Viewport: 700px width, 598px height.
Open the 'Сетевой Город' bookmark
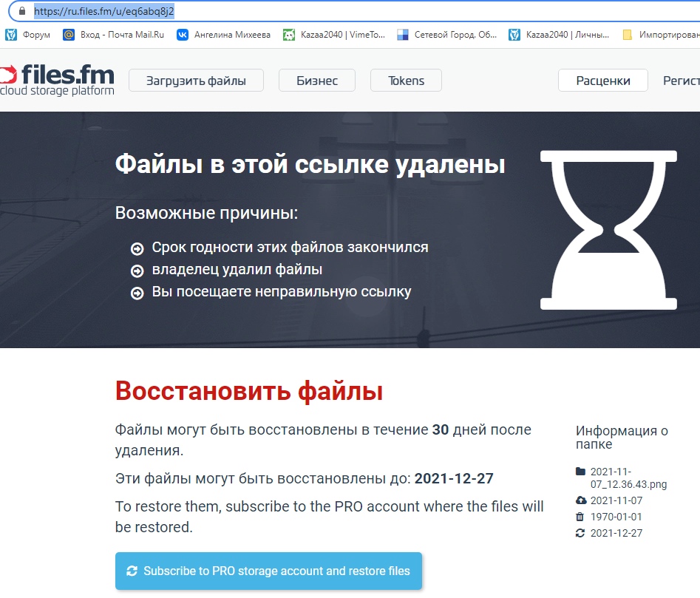click(447, 34)
